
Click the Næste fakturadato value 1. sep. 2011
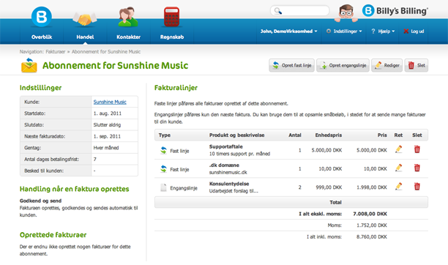(107, 136)
